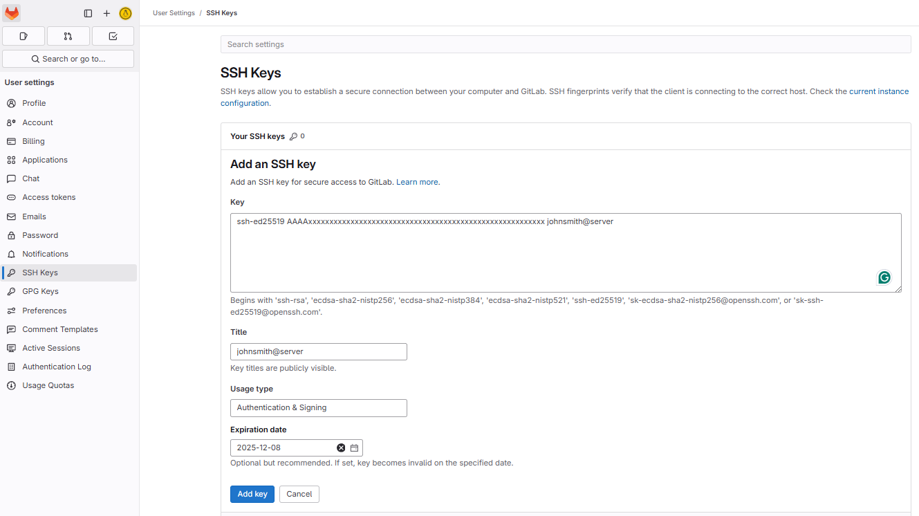Focus the Title input field
This screenshot has width=919, height=516.
click(x=318, y=351)
